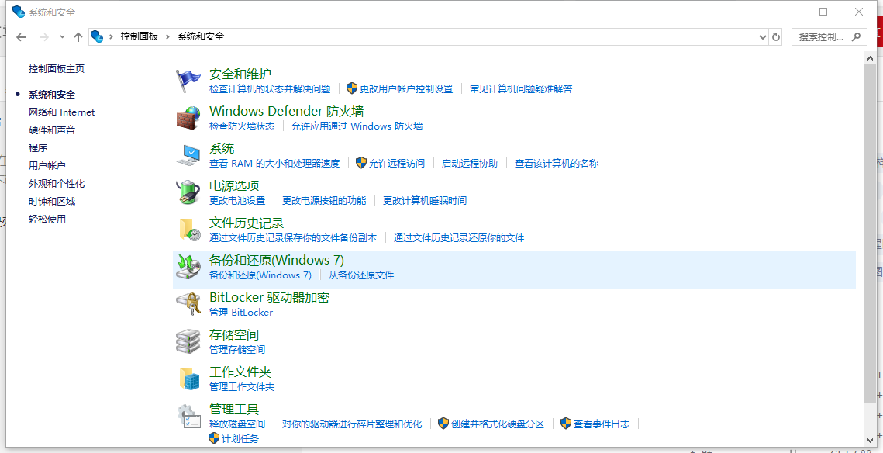Click the shield icon beside 创建并格式化硬盘分区
This screenshot has width=883, height=453.
[443, 424]
